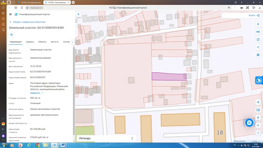Image resolution: width=263 pixels, height=148 pixels.
Task: Launch Yandex Browser from the taskbar
Action: (20, 145)
